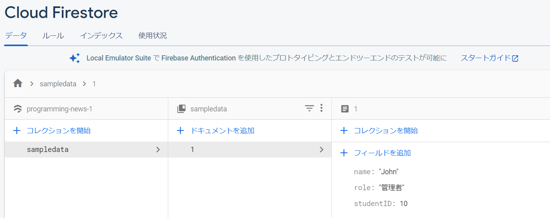Go to the 使用状況 tab
The image size is (550, 218).
point(152,36)
